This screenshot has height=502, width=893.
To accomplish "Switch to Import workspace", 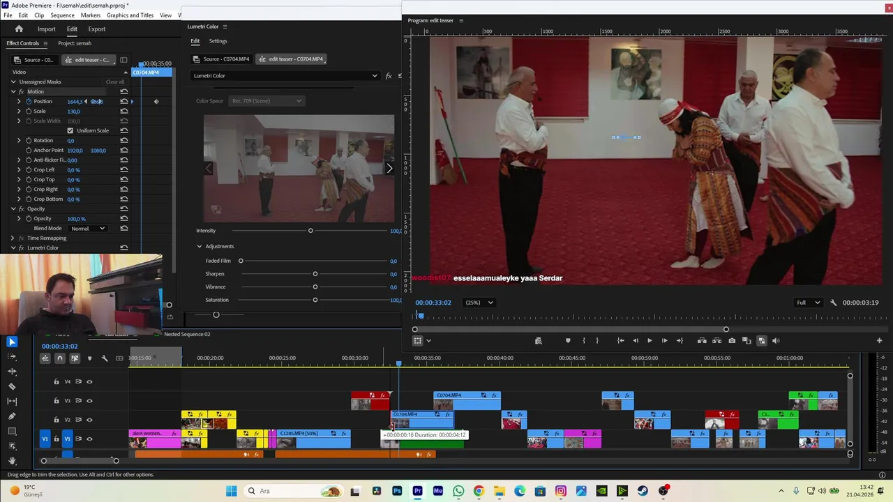I will pos(47,29).
